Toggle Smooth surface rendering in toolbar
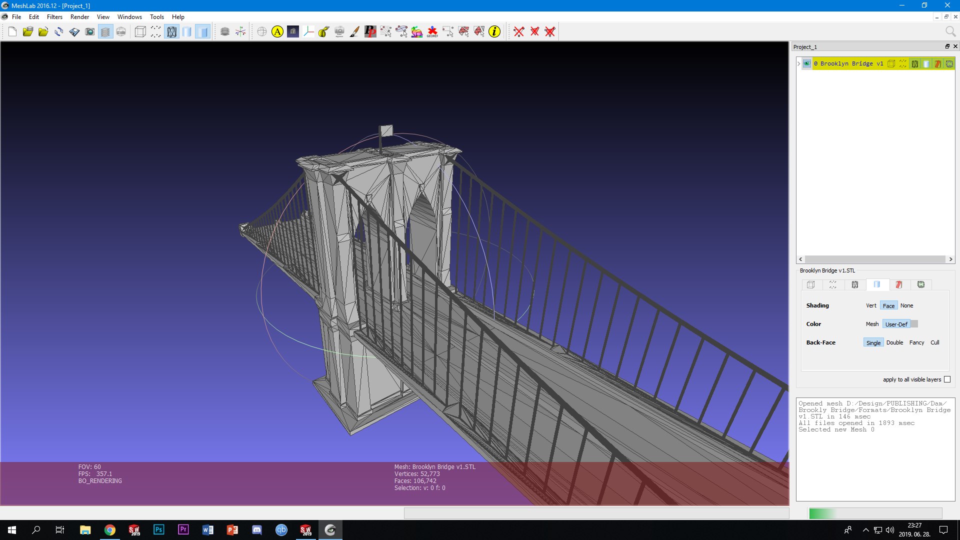 click(187, 32)
